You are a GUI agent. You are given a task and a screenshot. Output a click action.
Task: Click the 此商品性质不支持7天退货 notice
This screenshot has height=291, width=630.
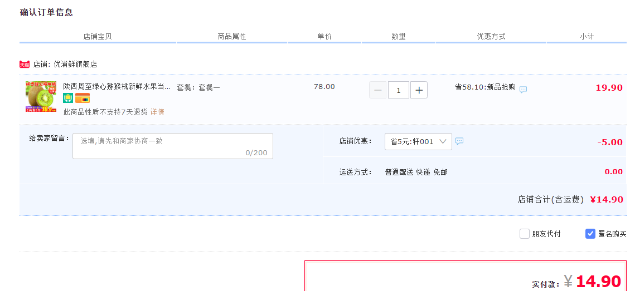[105, 112]
